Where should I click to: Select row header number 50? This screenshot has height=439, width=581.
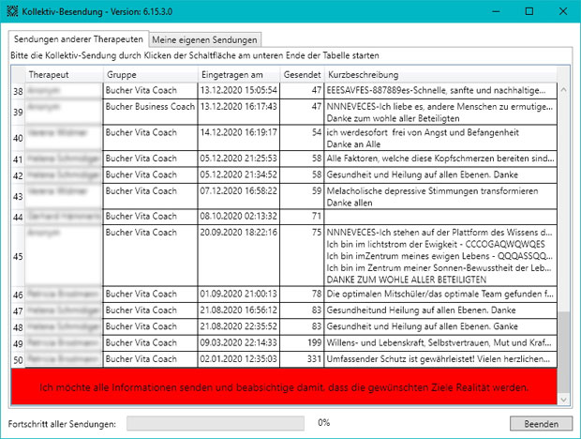point(18,359)
